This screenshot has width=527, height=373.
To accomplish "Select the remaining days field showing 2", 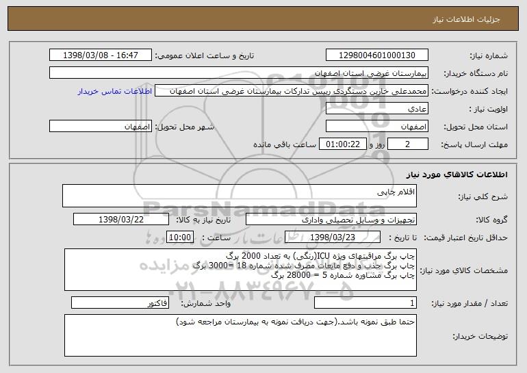I will coord(408,144).
